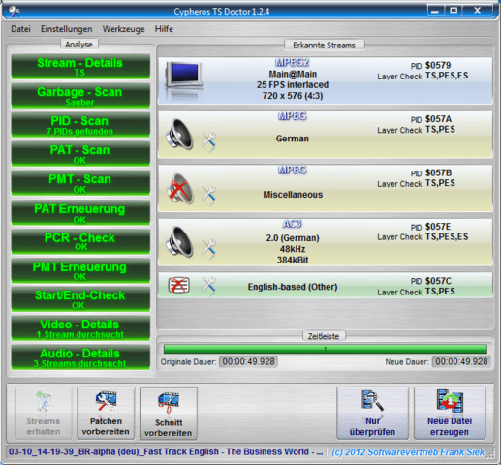This screenshot has height=465, width=501.
Task: Click Nur überprüfen magnifier button
Action: 373,414
